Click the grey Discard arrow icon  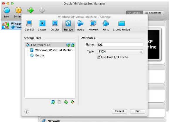pyautogui.click(x=42, y=10)
